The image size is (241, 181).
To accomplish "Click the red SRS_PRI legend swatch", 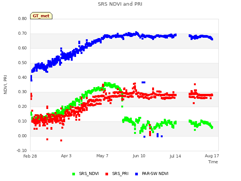I will [x=107, y=174].
